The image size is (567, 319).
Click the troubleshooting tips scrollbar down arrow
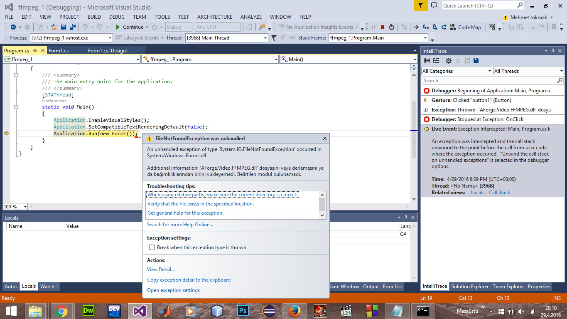pos(322,215)
